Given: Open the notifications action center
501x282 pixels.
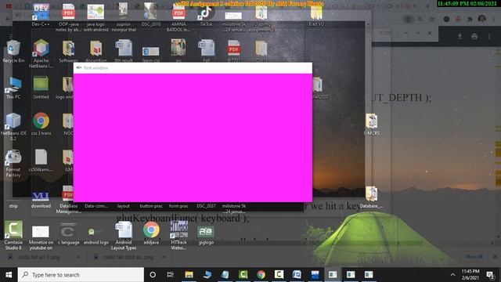Looking at the screenshot, I should pyautogui.click(x=490, y=275).
